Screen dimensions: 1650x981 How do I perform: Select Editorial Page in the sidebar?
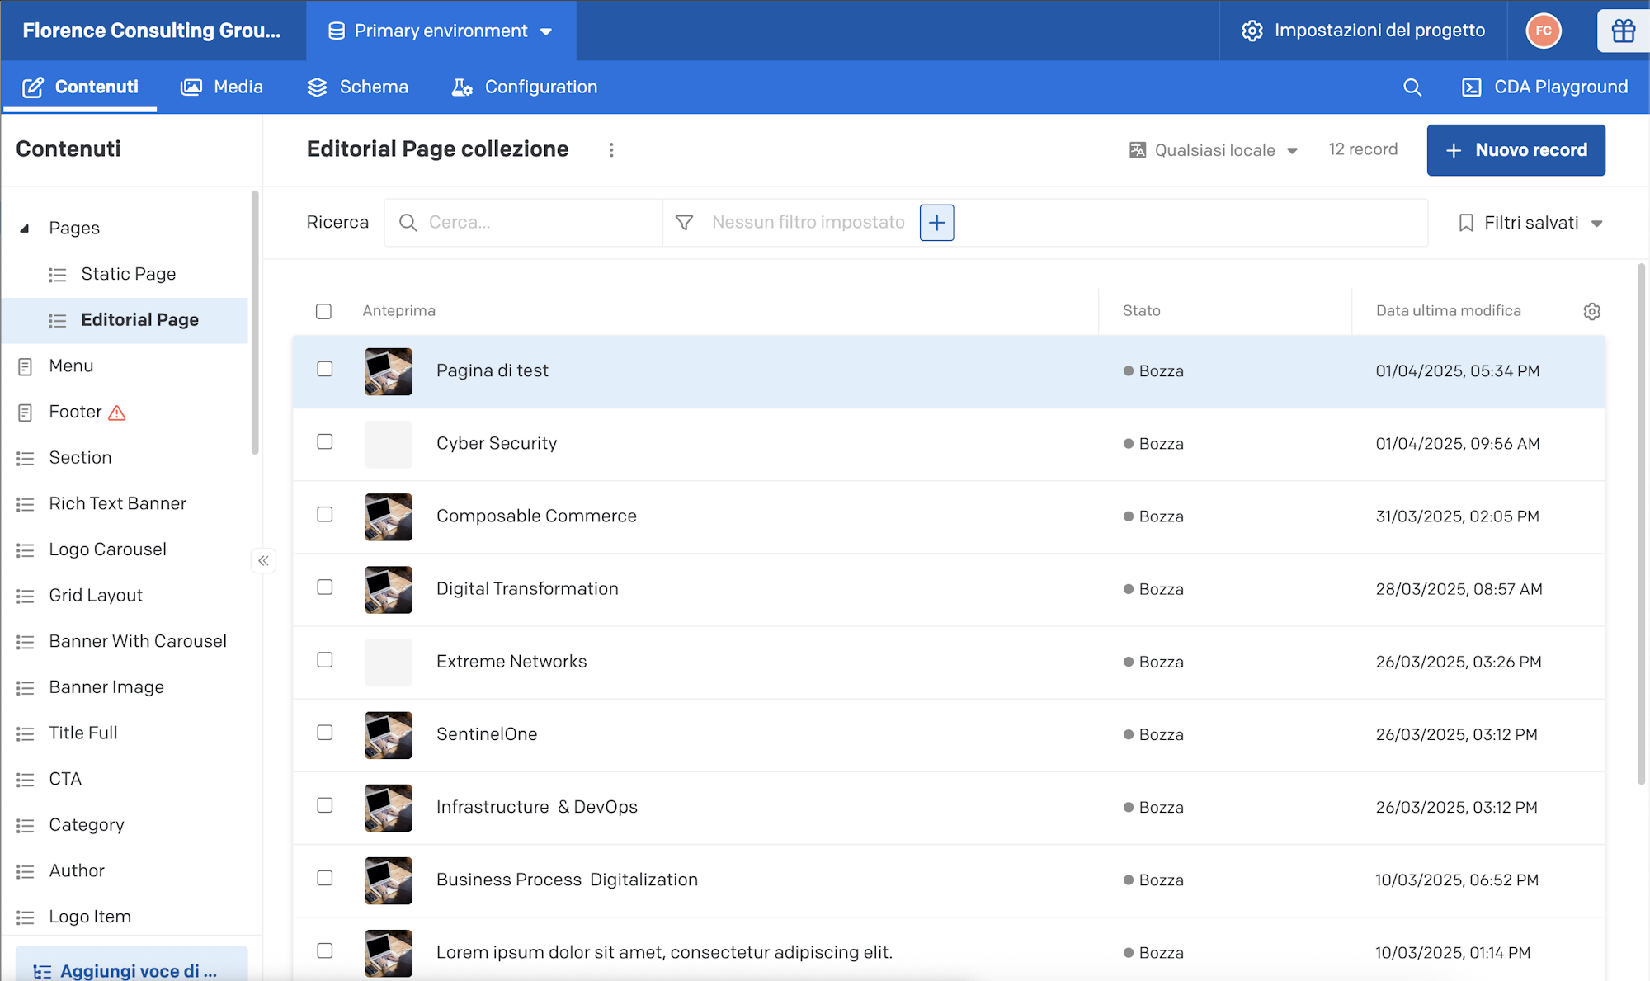(125, 320)
